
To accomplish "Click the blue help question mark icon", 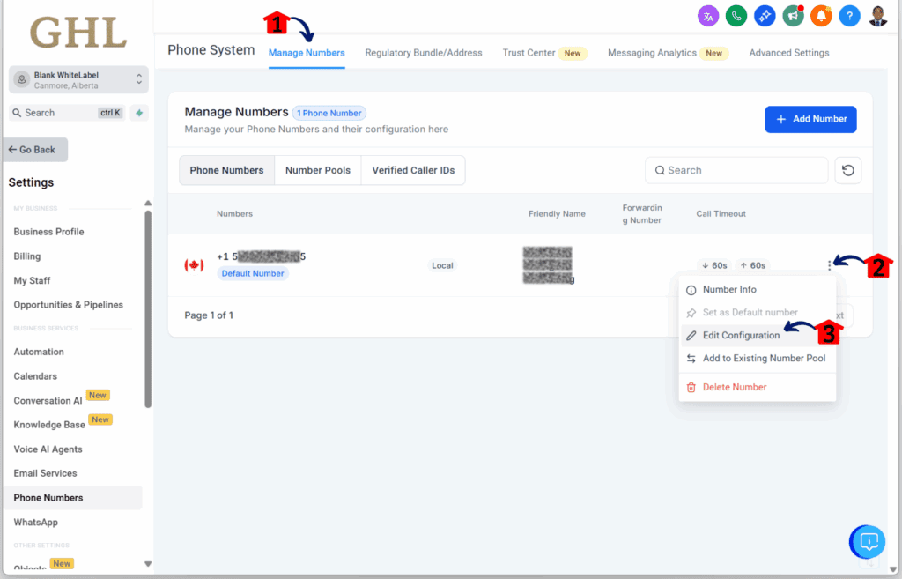I will point(849,16).
